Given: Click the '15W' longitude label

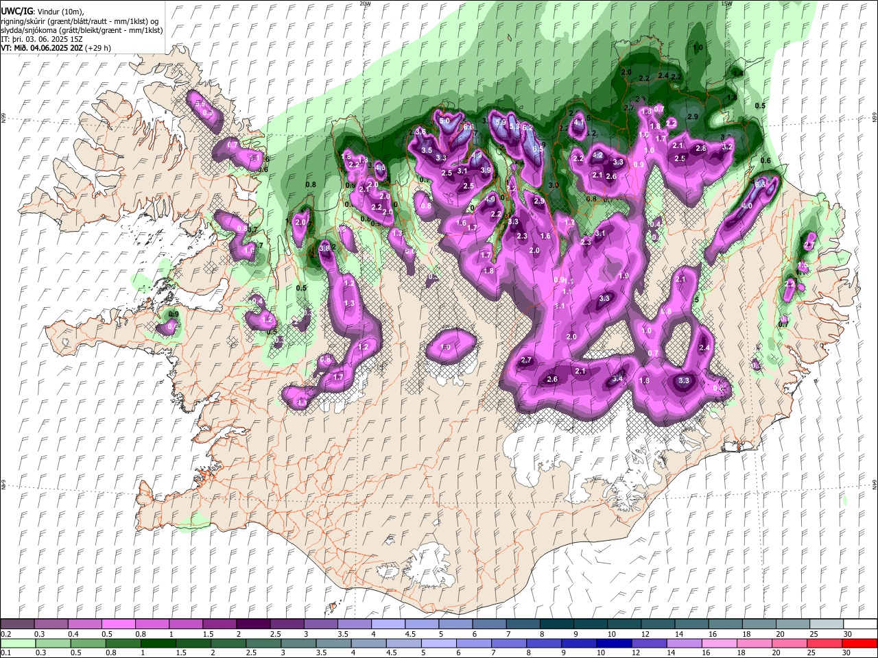Looking at the screenshot, I should (x=726, y=3).
